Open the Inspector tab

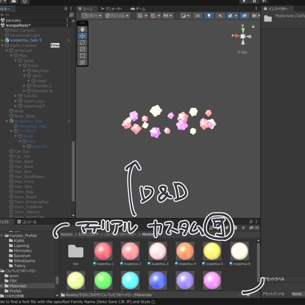pyautogui.click(x=276, y=9)
